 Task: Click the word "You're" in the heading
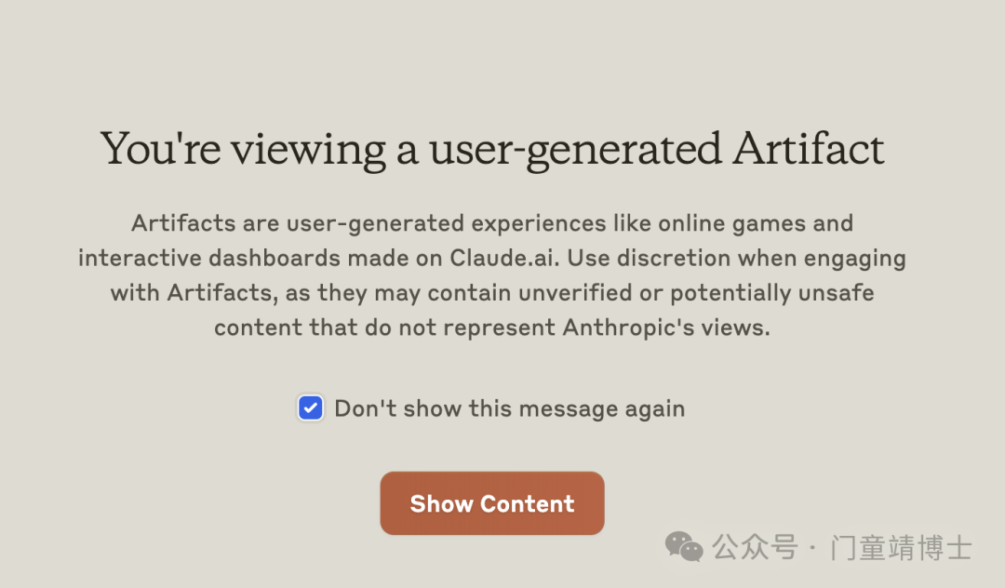[160, 149]
